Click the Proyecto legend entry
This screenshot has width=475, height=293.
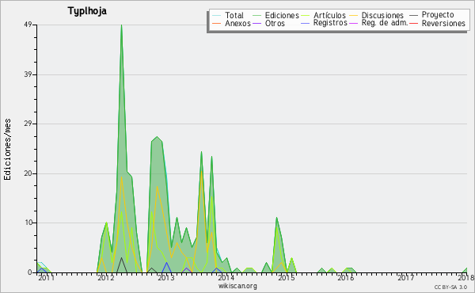[x=431, y=15]
